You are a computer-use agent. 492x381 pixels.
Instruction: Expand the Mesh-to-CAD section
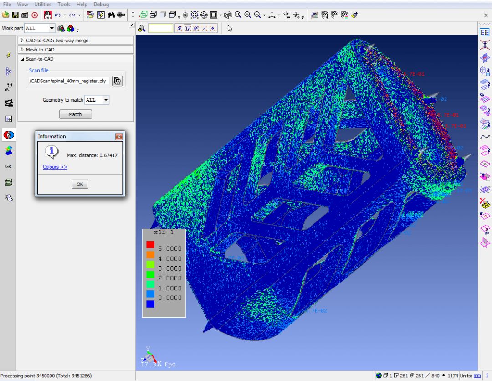click(x=76, y=50)
